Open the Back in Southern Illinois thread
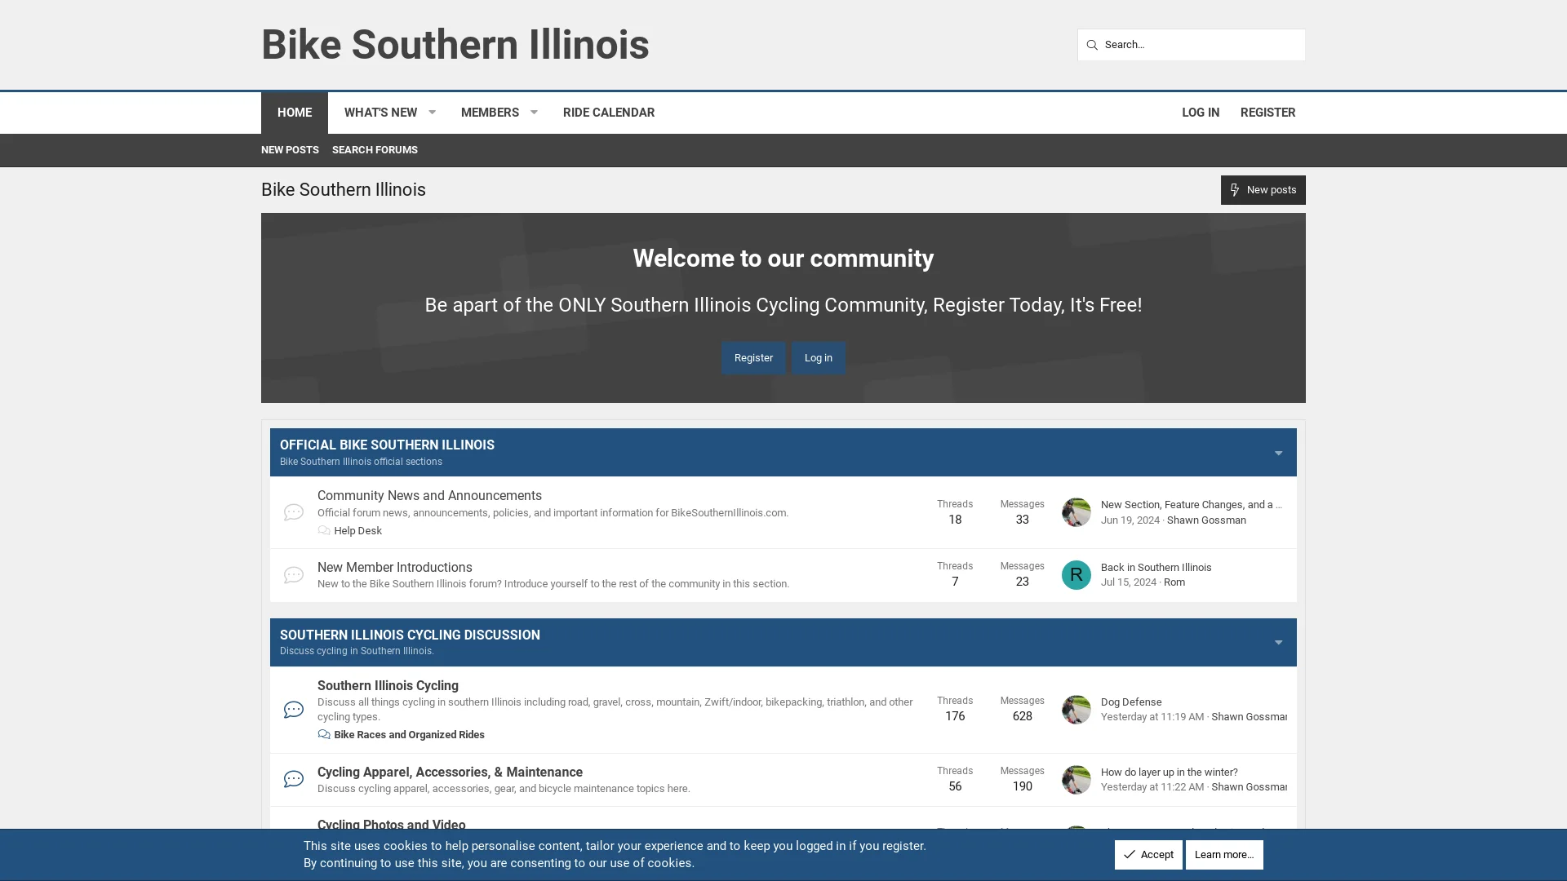Image resolution: width=1567 pixels, height=881 pixels. point(1156,568)
